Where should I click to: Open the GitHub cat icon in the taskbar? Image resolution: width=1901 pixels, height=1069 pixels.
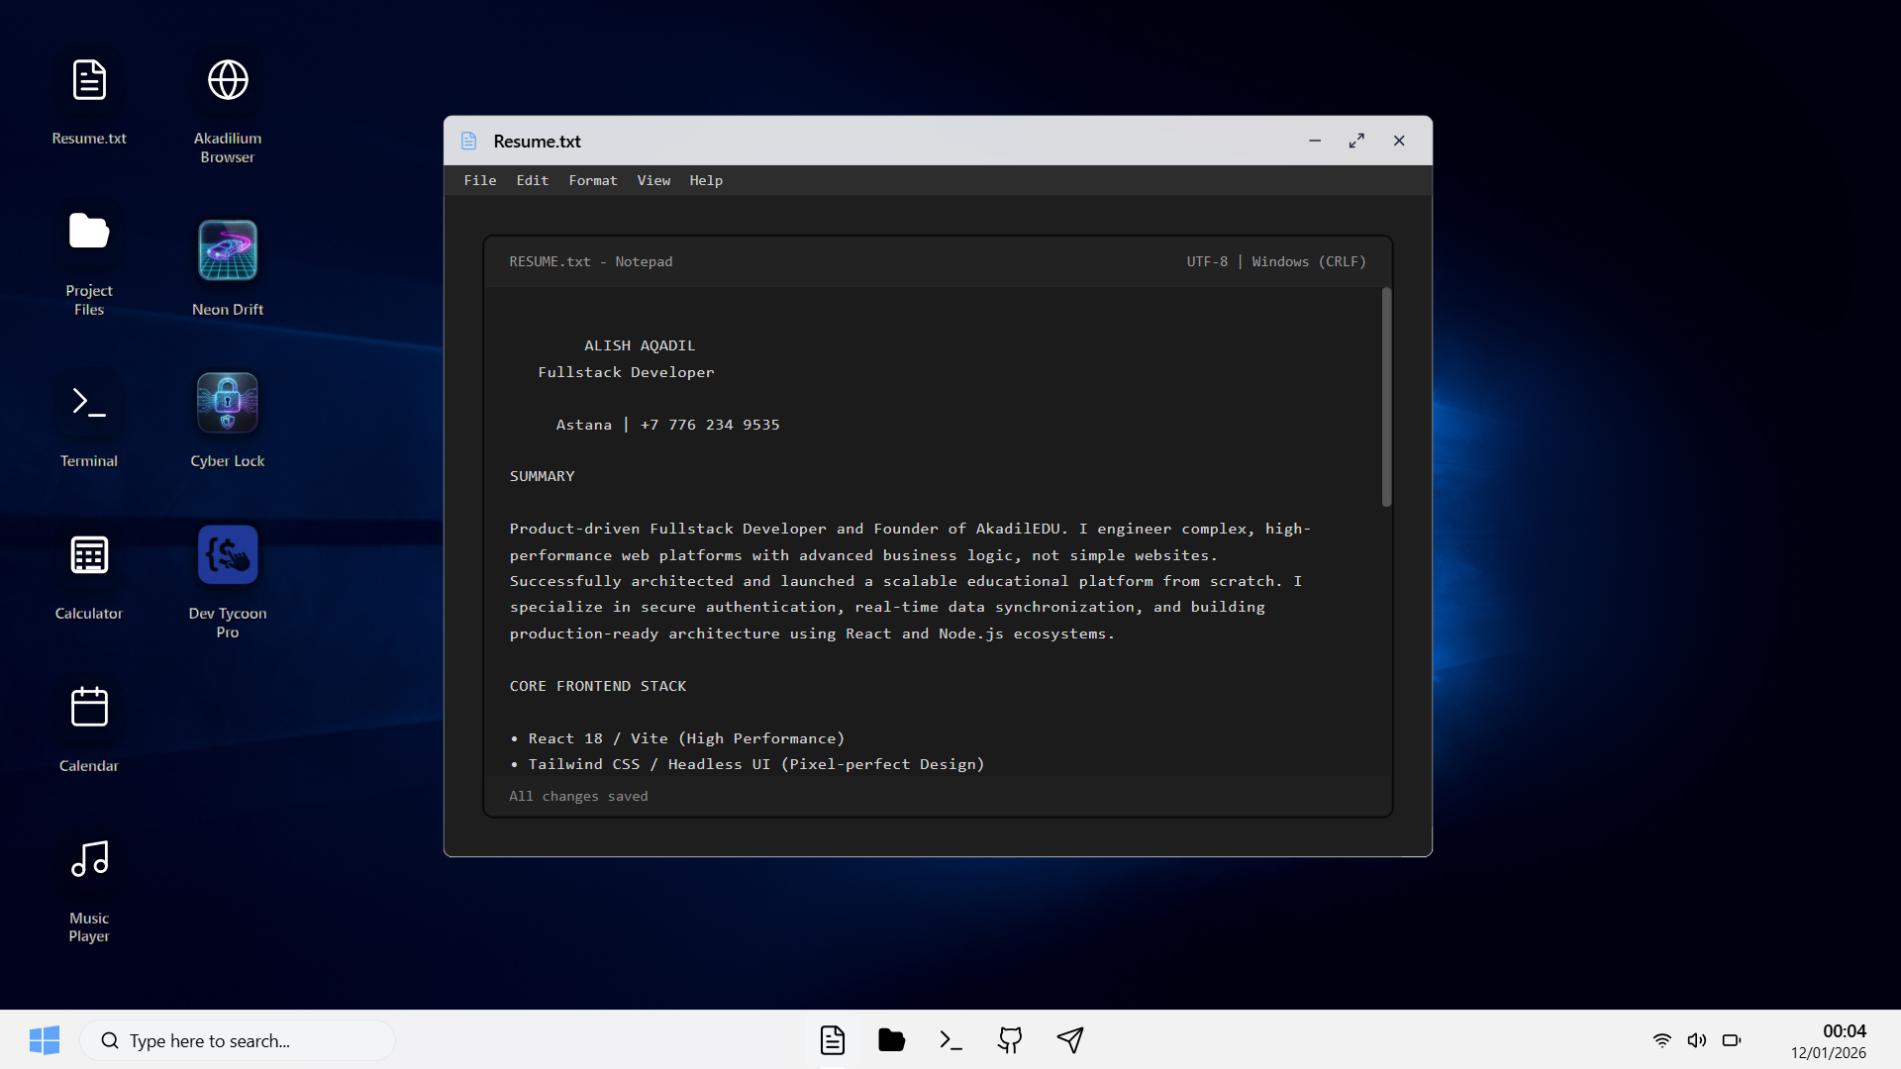[x=1011, y=1040]
